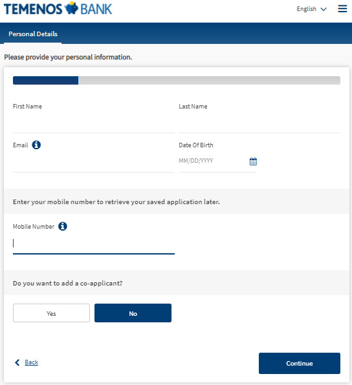The width and height of the screenshot is (352, 385).
Task: Click the application progress bar
Action: pos(177,80)
